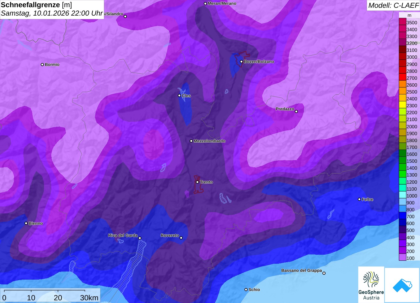The height and width of the screenshot is (303, 420).
Task: Click the GeoSphere Austria logo
Action: click(x=371, y=285)
